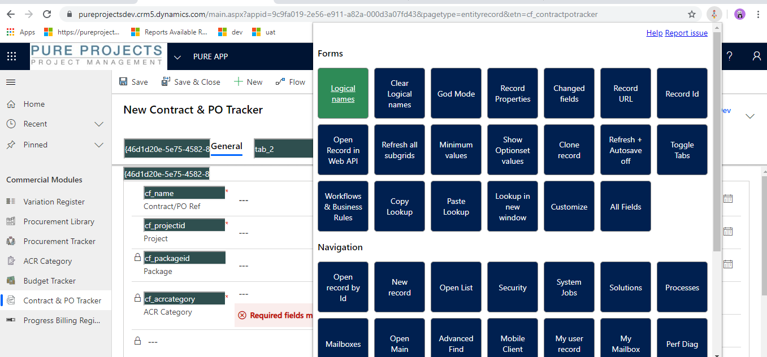Viewport: 767px width, 357px height.
Task: Click Open Record in Web API
Action: click(343, 150)
